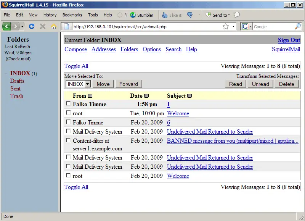Open the SquirrelMail link at top right
This screenshot has height=221, width=305.
[286, 49]
